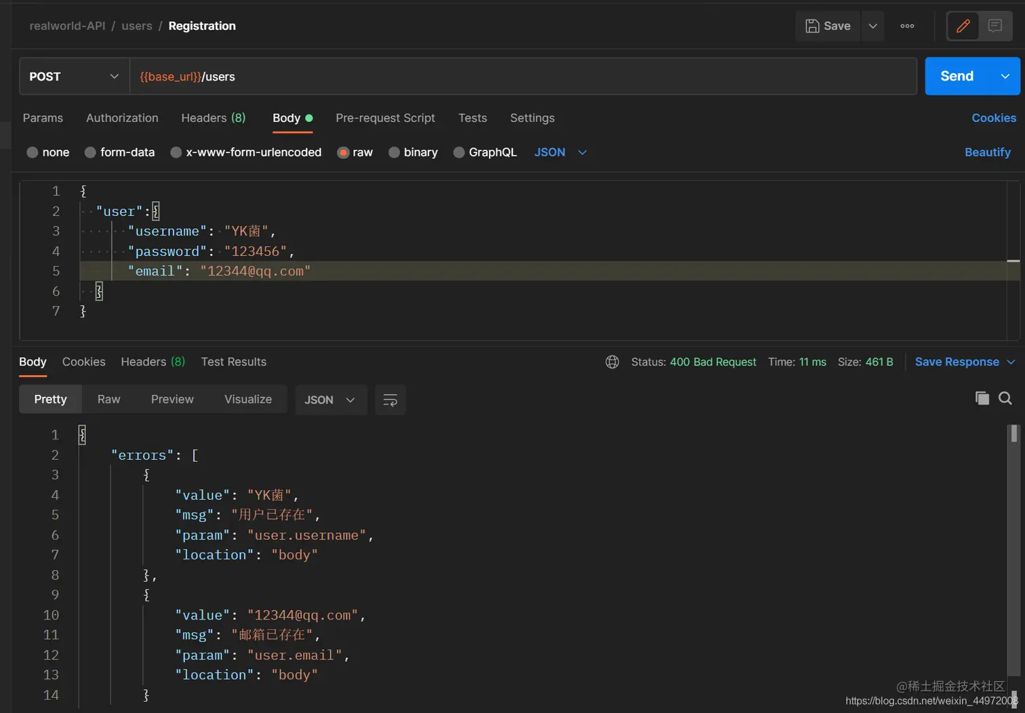The height and width of the screenshot is (713, 1025).
Task: Select the form-data radio option
Action: tap(90, 152)
